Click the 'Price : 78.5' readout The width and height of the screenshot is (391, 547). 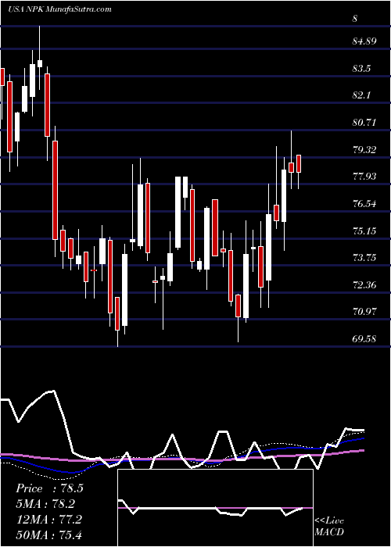[49, 488]
